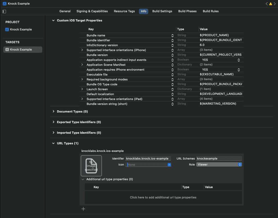Collapse Custom iOS Target Properties
The height and width of the screenshot is (218, 278).
53,20
